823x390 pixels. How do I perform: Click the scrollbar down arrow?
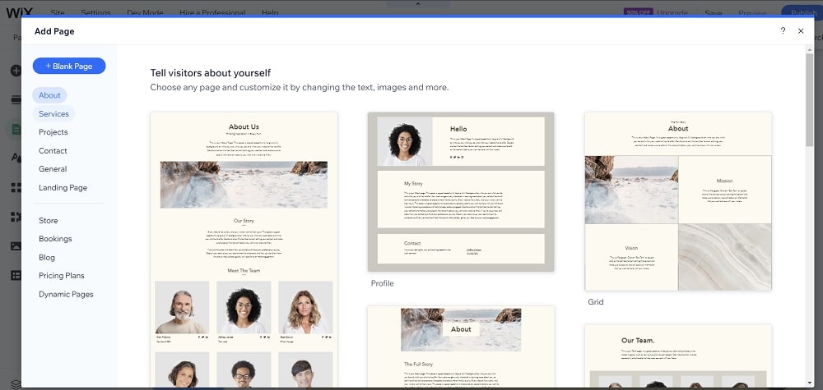(810, 382)
